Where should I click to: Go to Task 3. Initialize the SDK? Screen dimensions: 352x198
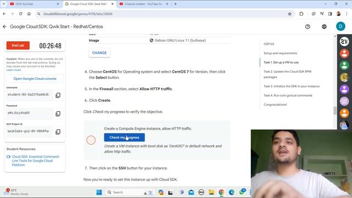click(x=291, y=86)
